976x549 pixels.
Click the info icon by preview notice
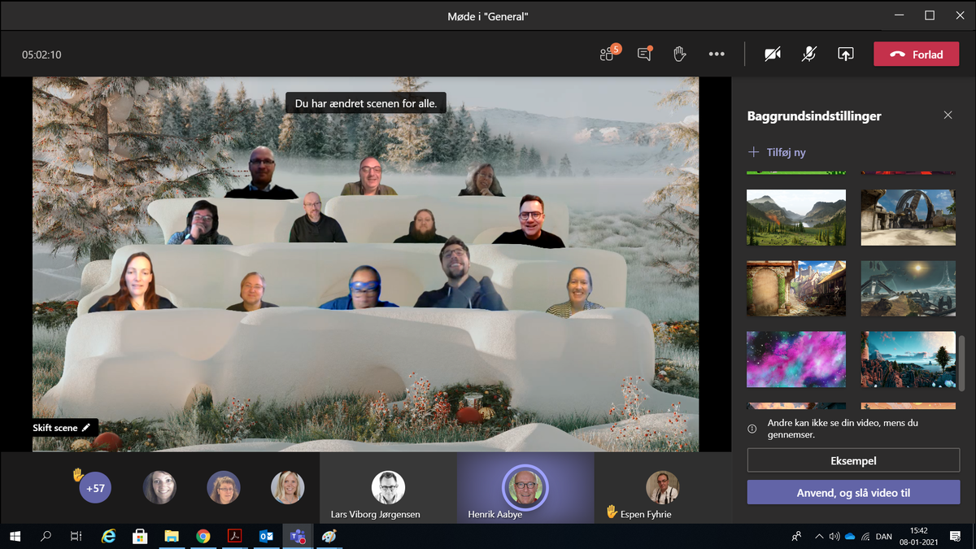(x=752, y=429)
